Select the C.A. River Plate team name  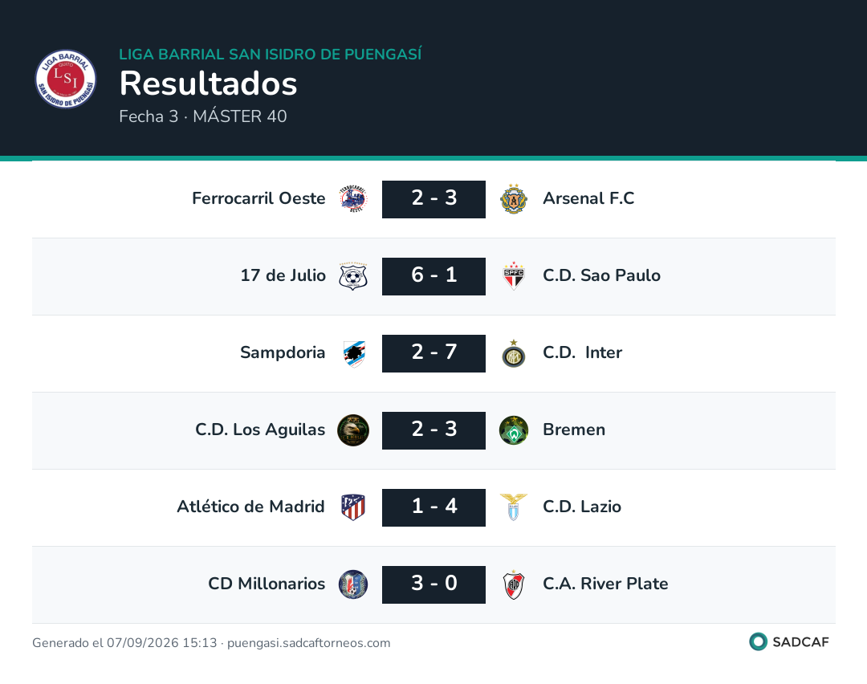tap(605, 584)
